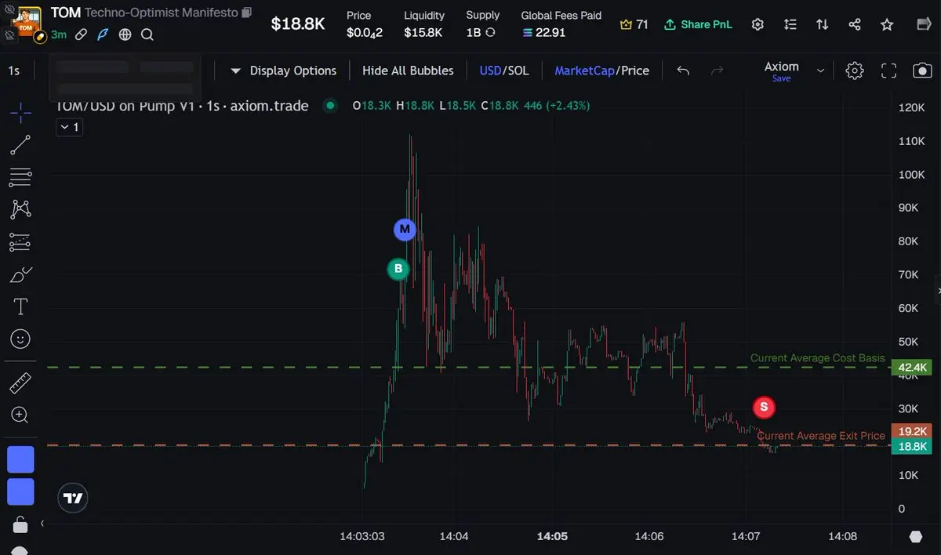Open the Fibonacci and horizontal lines tool

coord(20,177)
